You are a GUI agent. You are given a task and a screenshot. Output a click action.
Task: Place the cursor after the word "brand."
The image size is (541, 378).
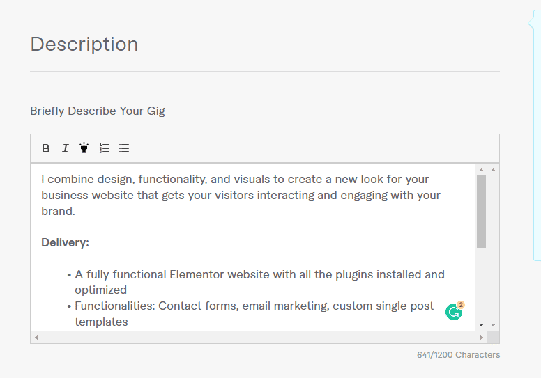point(76,212)
